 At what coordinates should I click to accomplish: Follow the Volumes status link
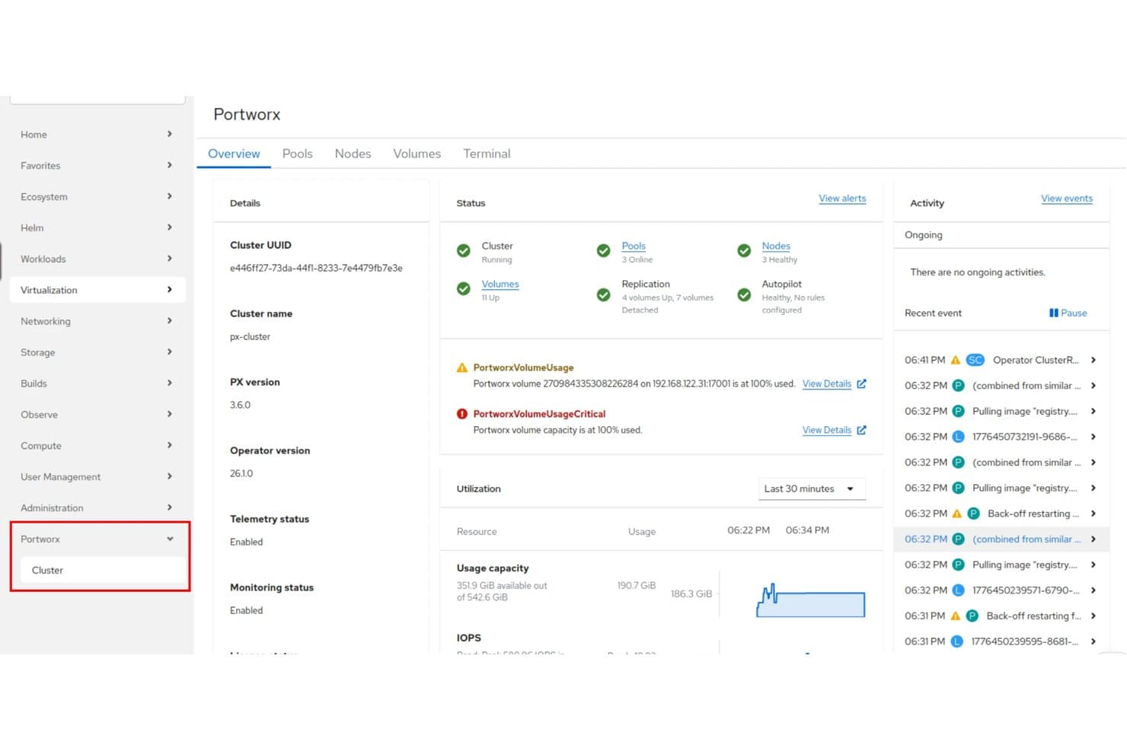click(500, 284)
